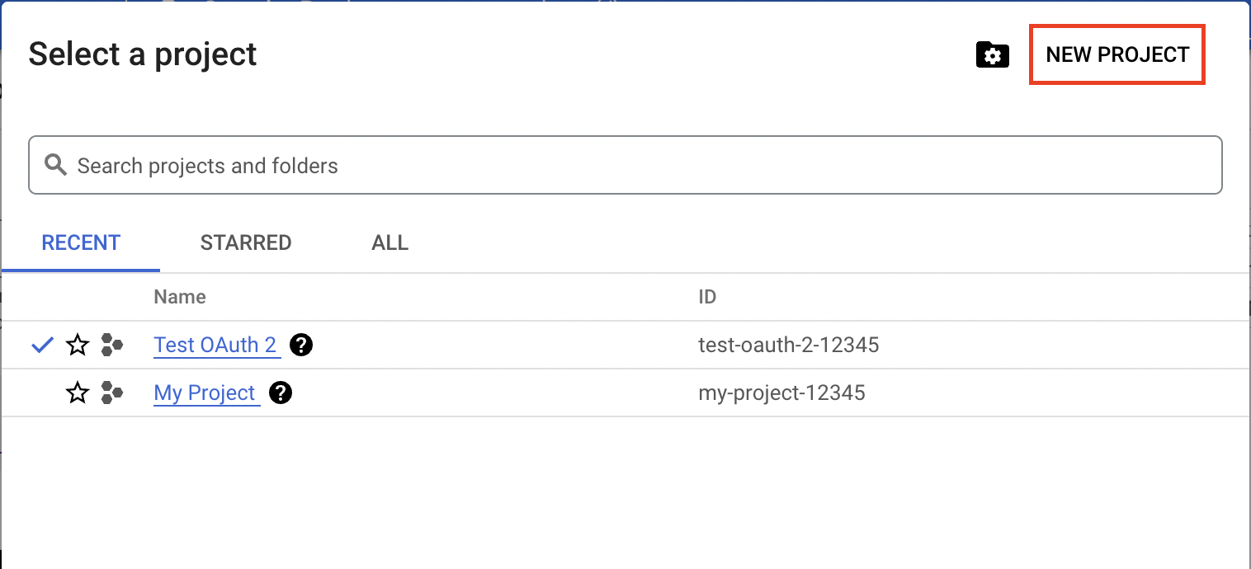Star the Test OAuth 2 project

[77, 345]
